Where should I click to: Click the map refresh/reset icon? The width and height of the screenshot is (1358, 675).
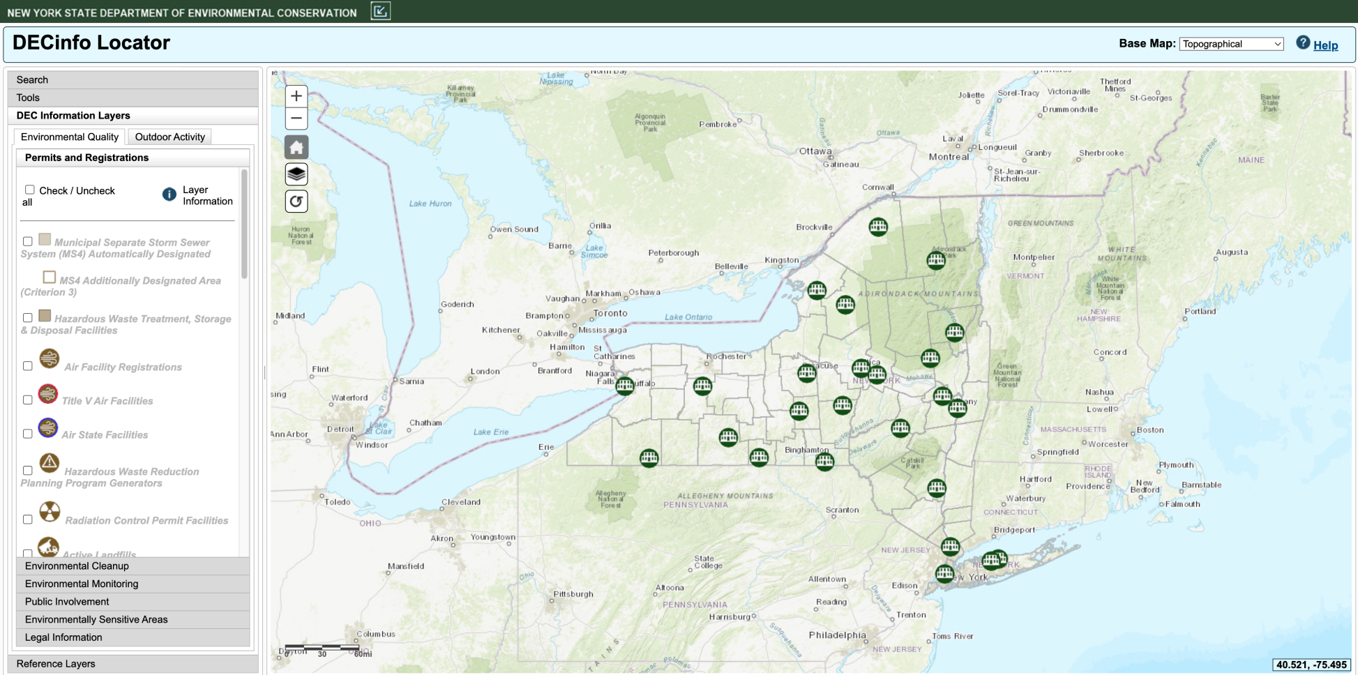click(296, 201)
